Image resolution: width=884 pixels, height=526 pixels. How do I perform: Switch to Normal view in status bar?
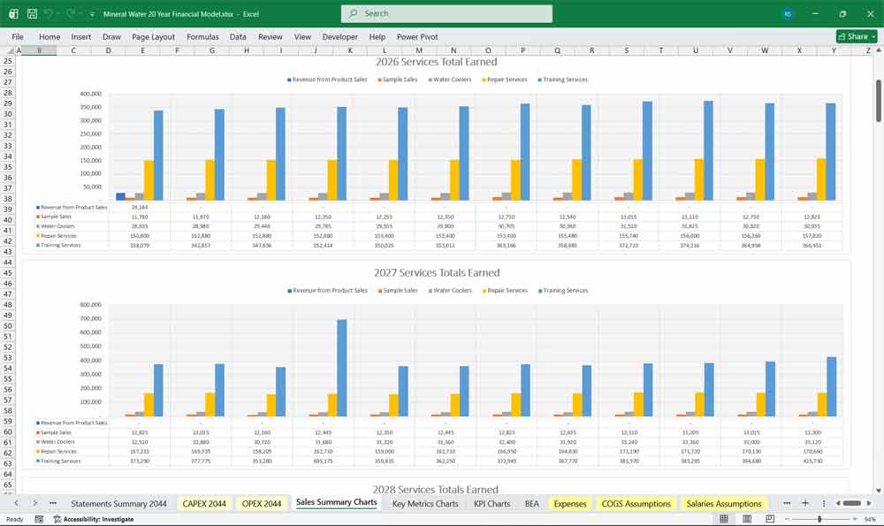pos(724,519)
